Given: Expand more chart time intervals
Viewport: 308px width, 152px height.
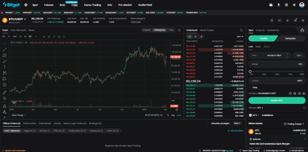Looking at the screenshot, I should click(35, 36).
